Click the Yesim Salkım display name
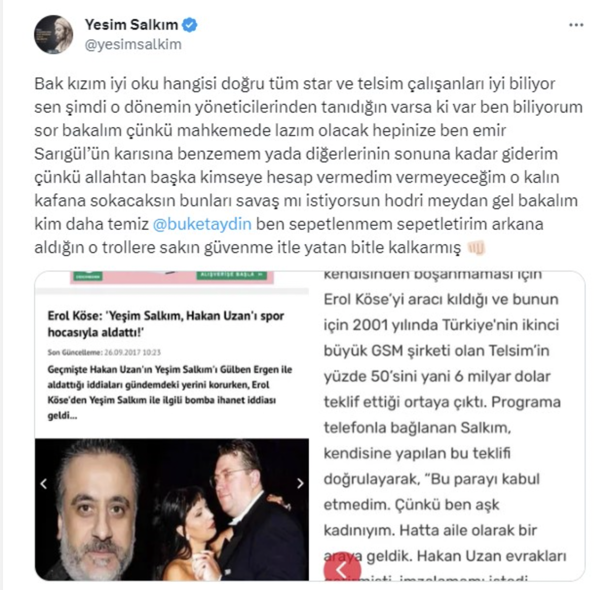Viewport: 610px width, 590px height. click(x=131, y=24)
